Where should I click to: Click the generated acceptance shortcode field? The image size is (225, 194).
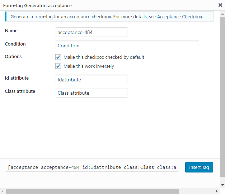pos(92,167)
